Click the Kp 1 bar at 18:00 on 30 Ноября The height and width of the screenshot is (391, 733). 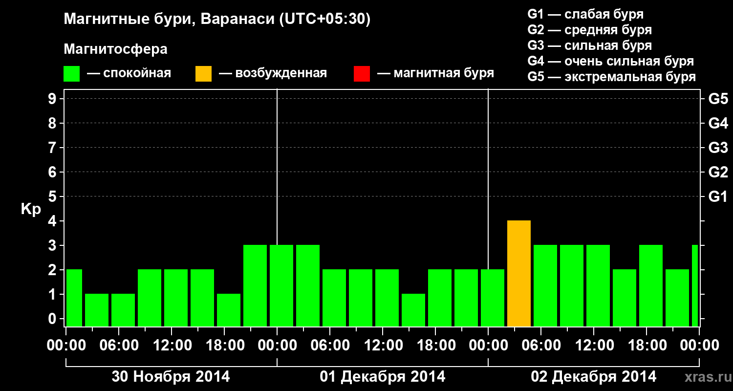[x=229, y=310]
